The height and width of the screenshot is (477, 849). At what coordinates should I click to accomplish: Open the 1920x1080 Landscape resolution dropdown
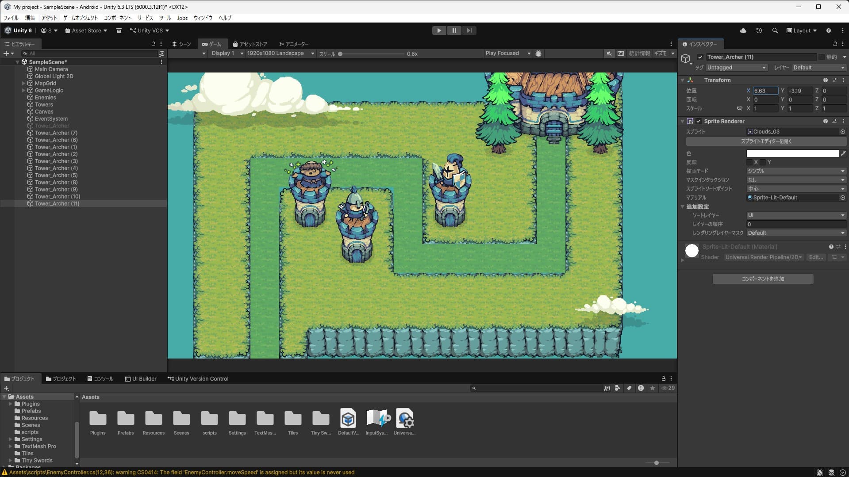coord(280,53)
